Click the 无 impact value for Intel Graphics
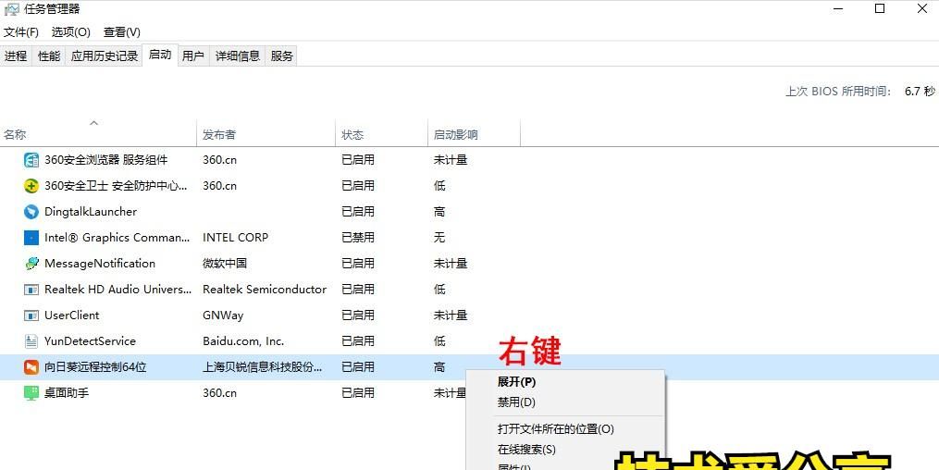 (439, 238)
